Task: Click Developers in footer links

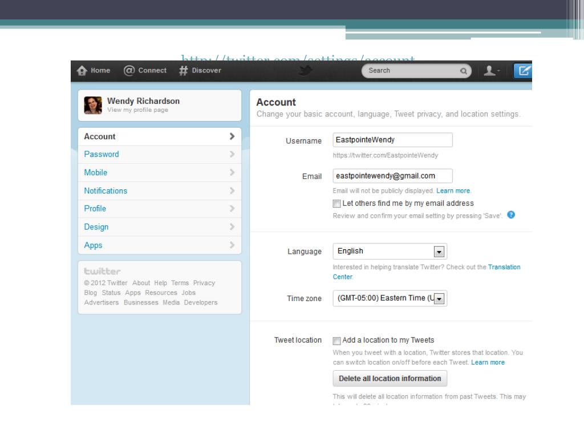Action: [201, 302]
